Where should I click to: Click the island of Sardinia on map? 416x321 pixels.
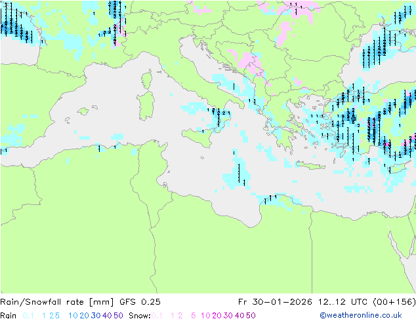[x=146, y=106]
